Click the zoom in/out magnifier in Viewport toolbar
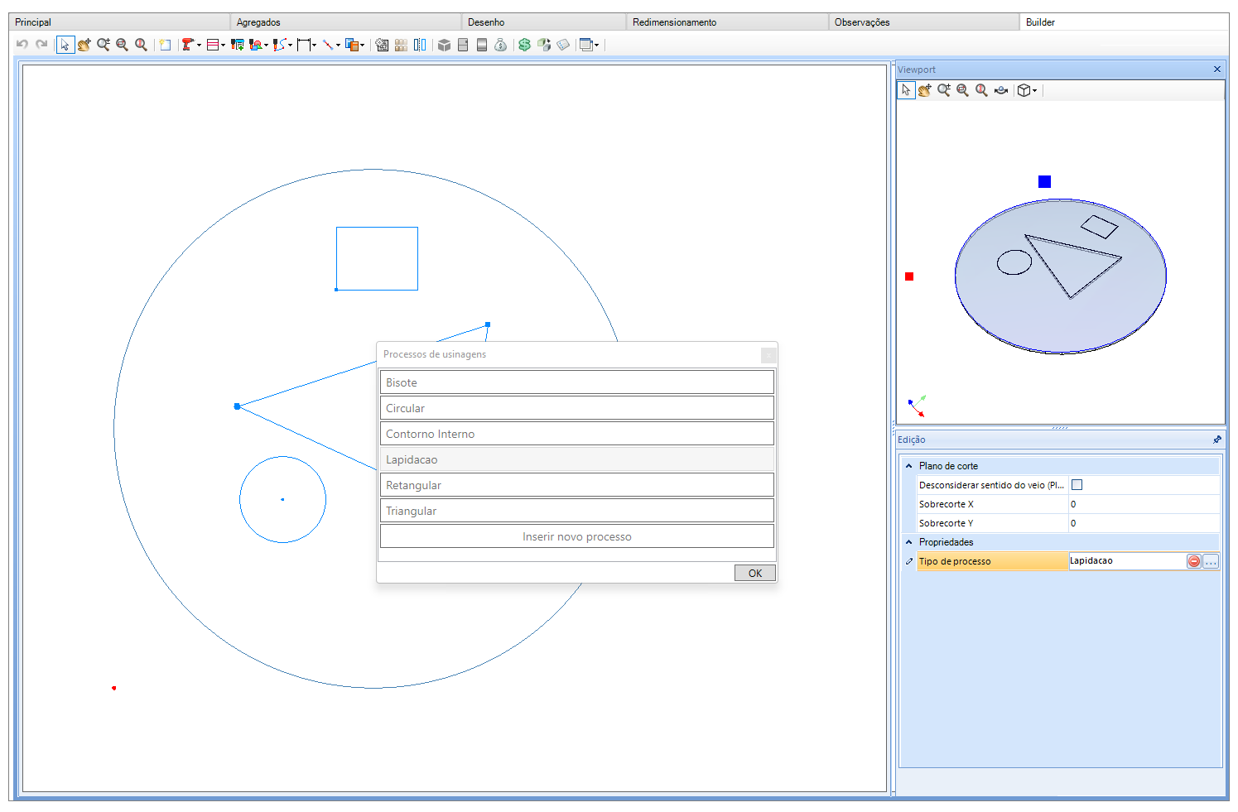 pos(944,90)
